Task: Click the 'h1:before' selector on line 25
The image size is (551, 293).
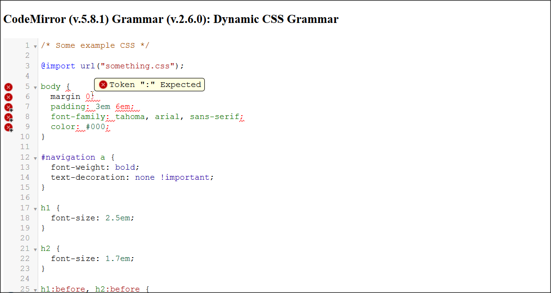Action: tap(63, 289)
